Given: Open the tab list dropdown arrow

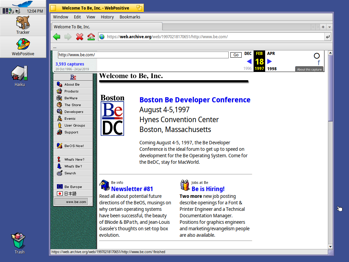Looking at the screenshot, I should (330, 27).
